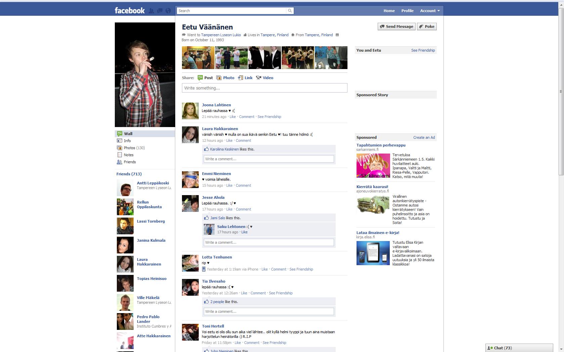Click the Send Message button

pyautogui.click(x=396, y=26)
